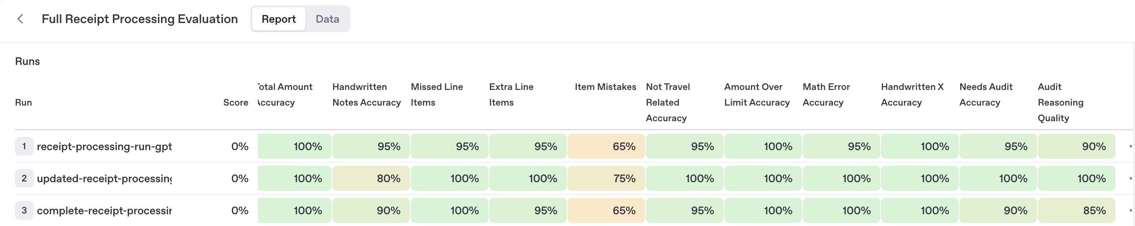Click the Handwritten Notes Accuracy header
This screenshot has width=1135, height=226.
pos(366,95)
